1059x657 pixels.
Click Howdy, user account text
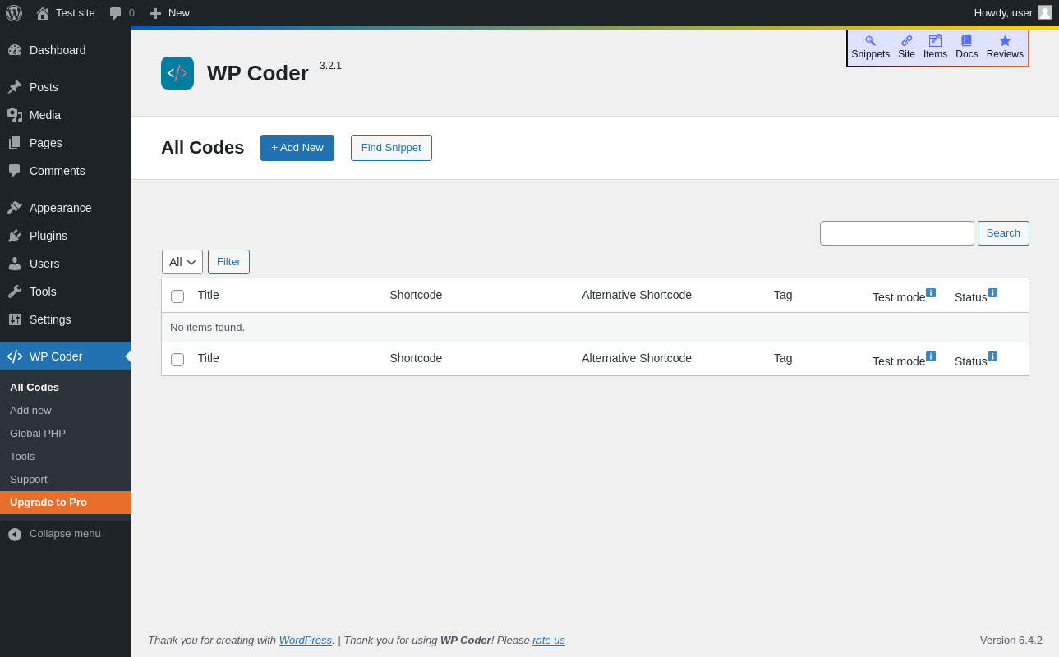[x=1003, y=12]
